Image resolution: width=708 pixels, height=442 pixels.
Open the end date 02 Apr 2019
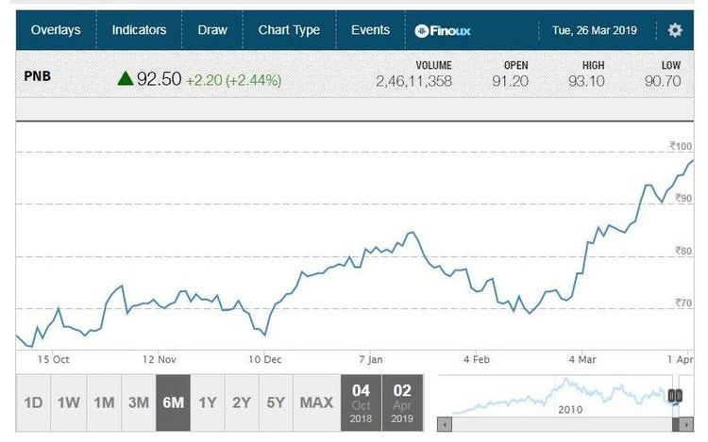tap(402, 402)
